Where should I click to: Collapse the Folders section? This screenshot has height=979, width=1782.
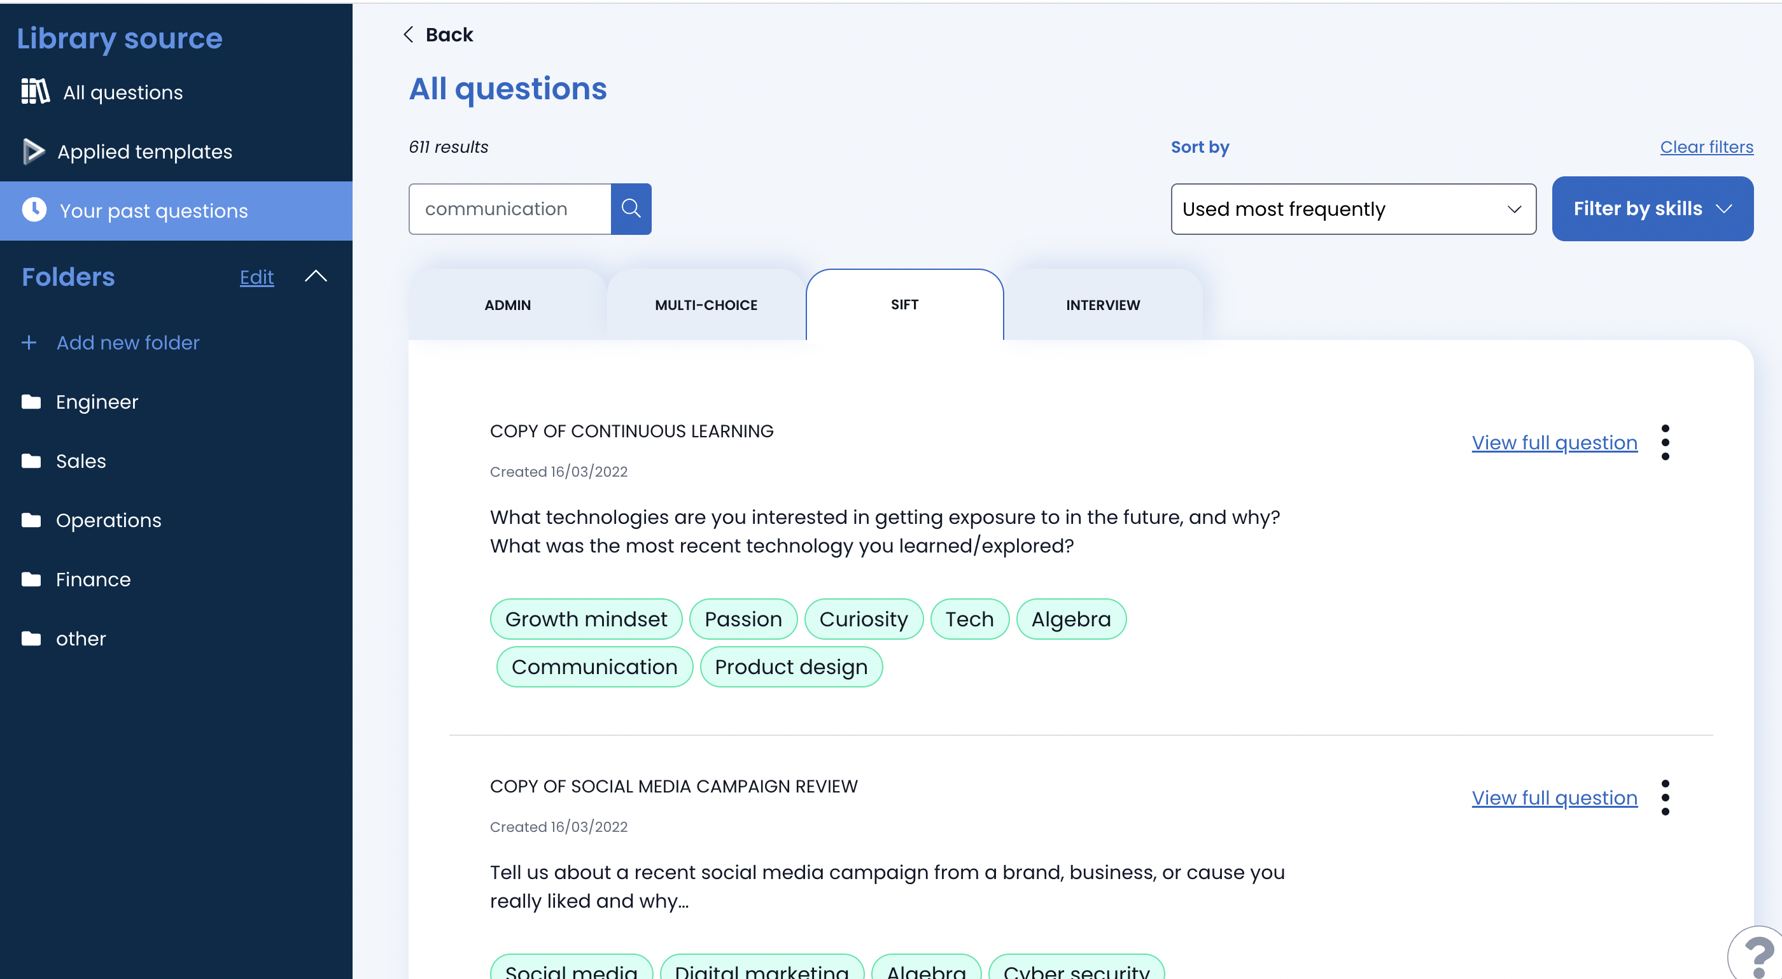[316, 277]
